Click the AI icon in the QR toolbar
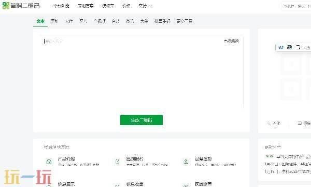 point(281,47)
